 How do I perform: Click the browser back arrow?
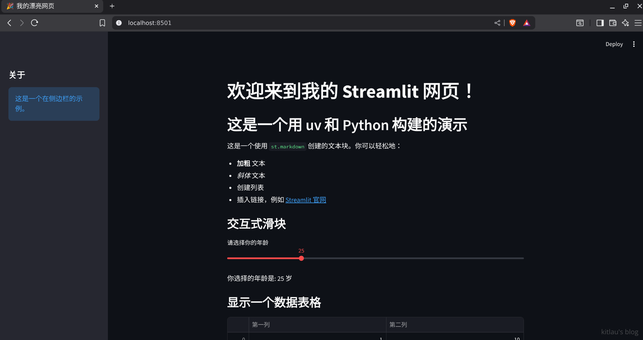9,23
